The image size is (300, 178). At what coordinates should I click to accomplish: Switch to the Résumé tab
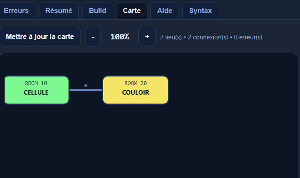(x=59, y=11)
